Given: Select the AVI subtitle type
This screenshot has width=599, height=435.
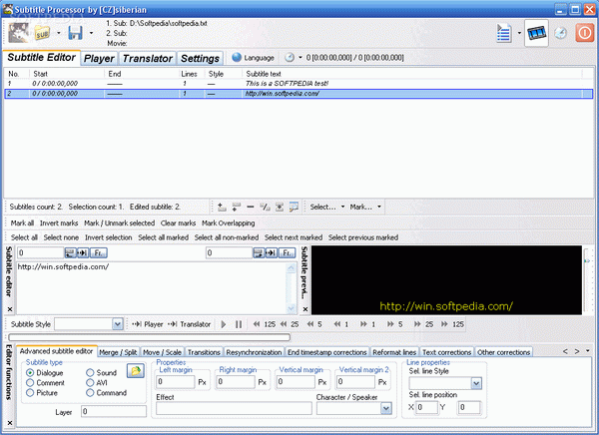Looking at the screenshot, I should [x=90, y=383].
